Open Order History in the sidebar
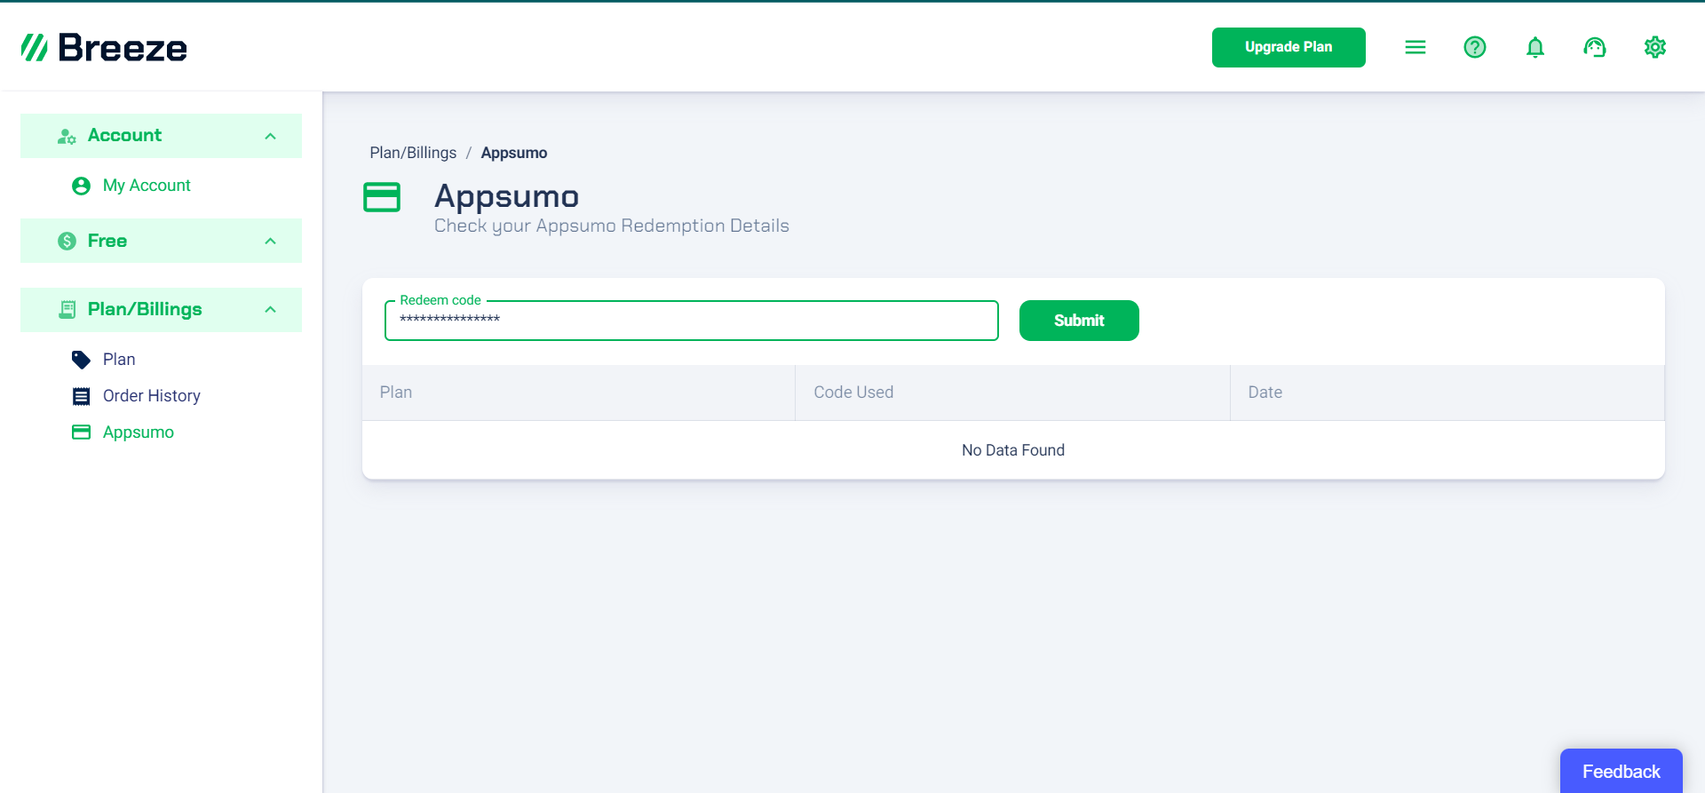 [x=152, y=396]
